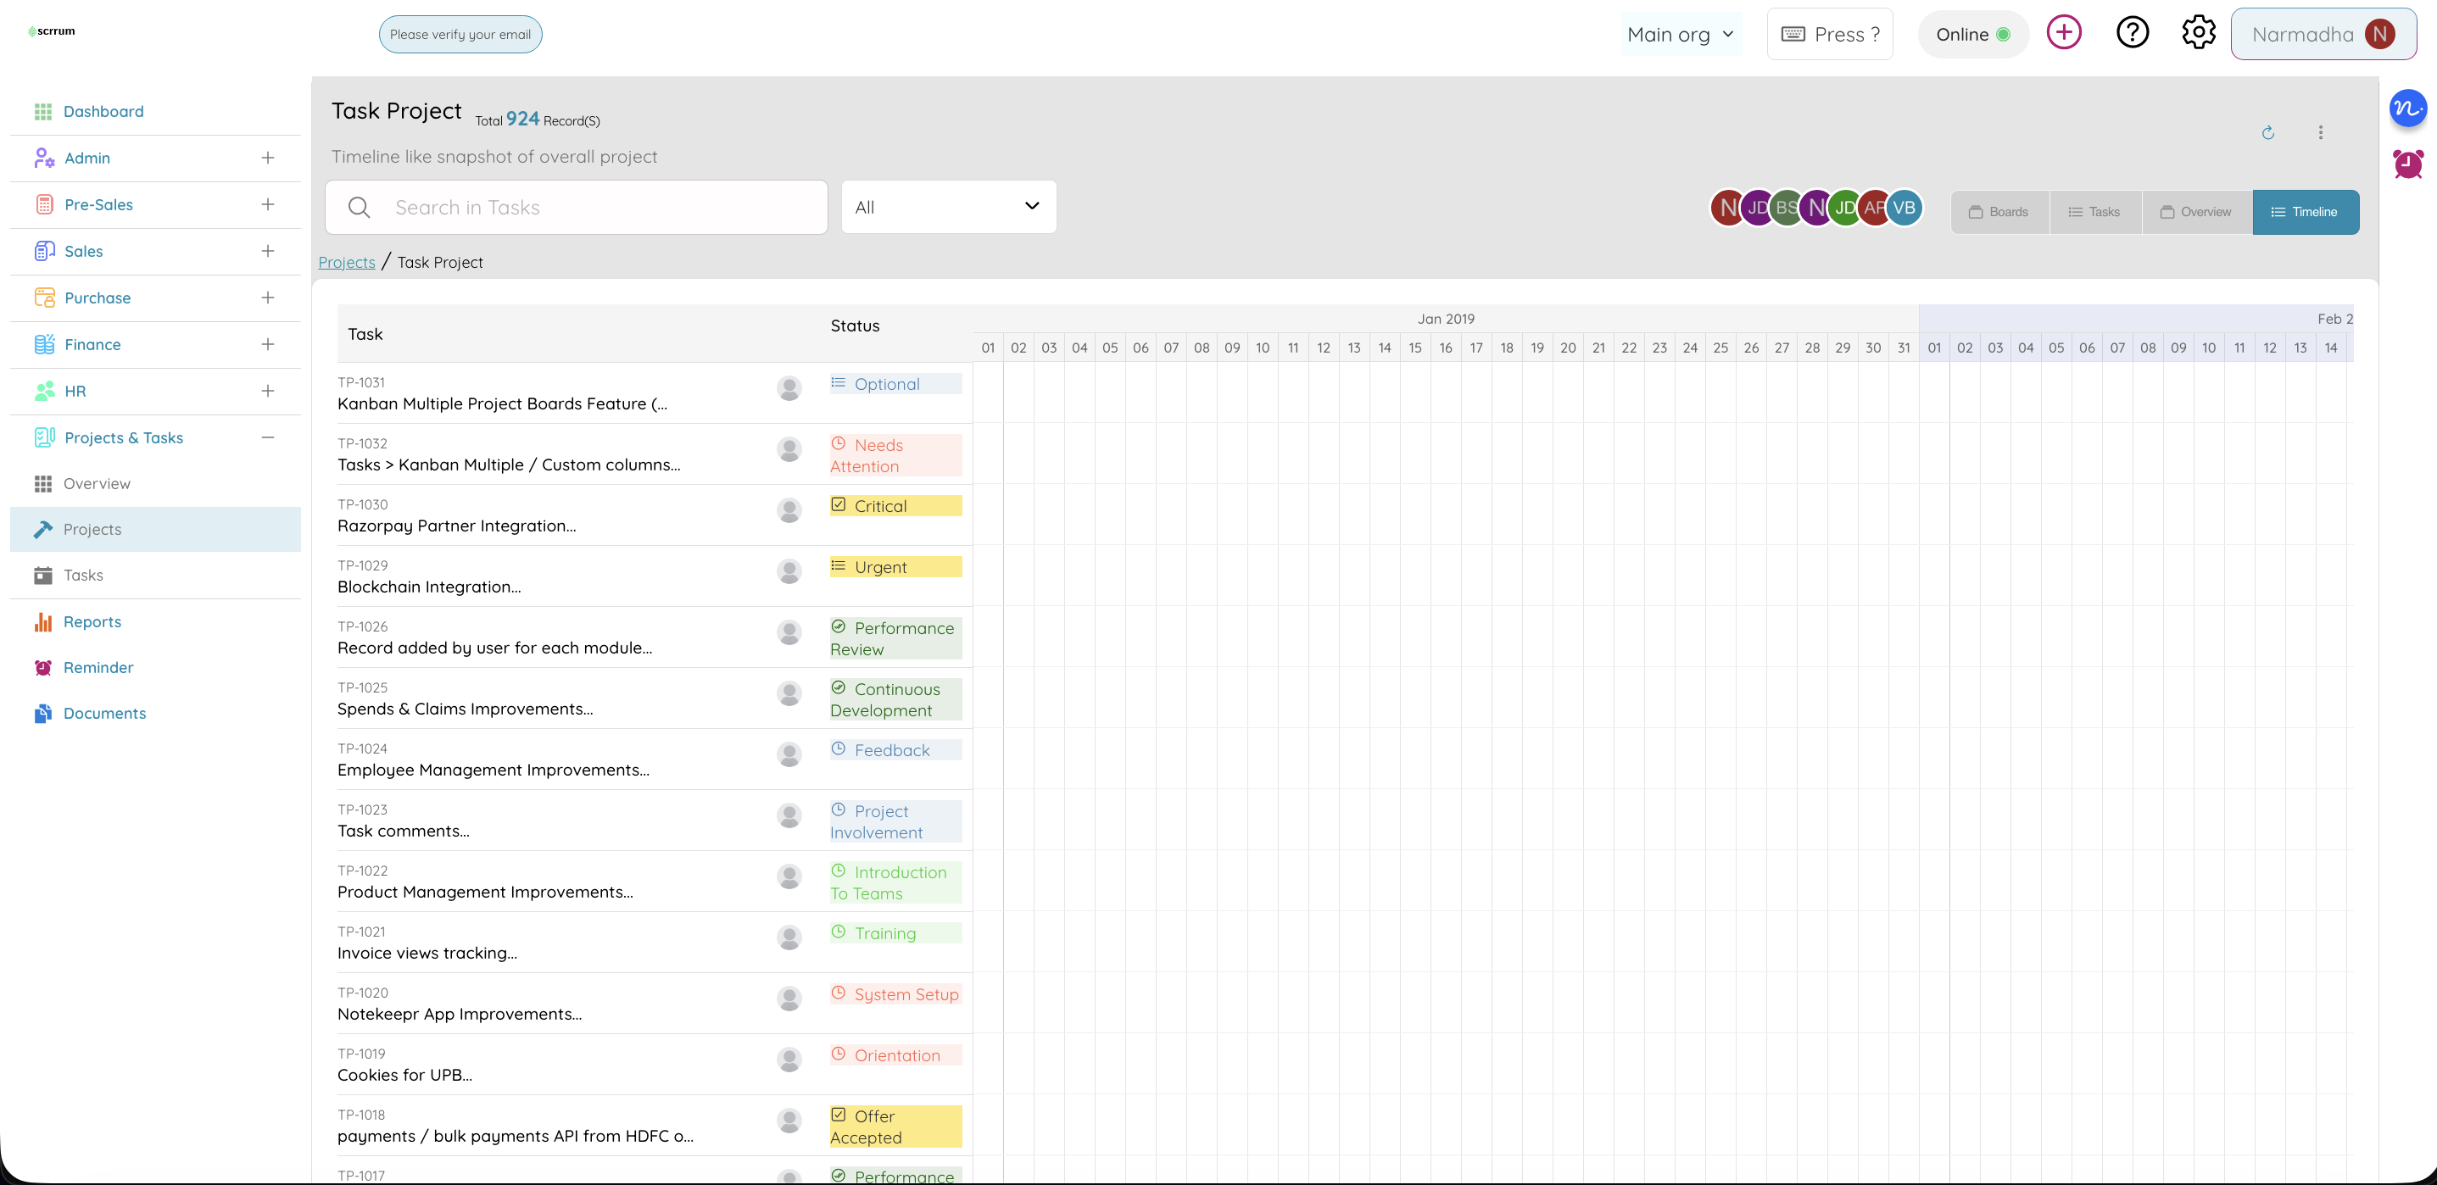This screenshot has height=1185, width=2437.
Task: Open the Main org dropdown
Action: [1681, 33]
